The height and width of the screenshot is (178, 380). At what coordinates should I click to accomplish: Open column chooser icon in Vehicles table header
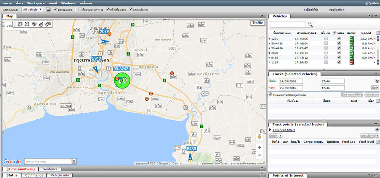[x=378, y=33]
